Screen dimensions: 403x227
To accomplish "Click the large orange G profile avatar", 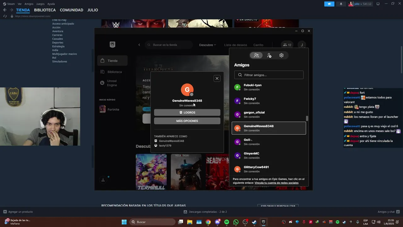I will coord(187,90).
